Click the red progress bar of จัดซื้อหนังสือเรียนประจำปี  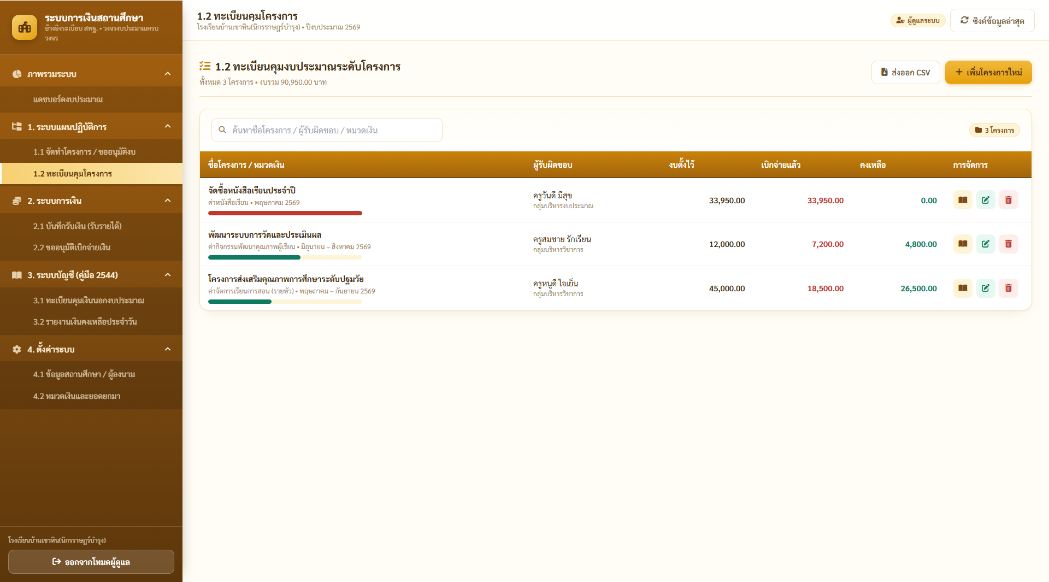[285, 213]
